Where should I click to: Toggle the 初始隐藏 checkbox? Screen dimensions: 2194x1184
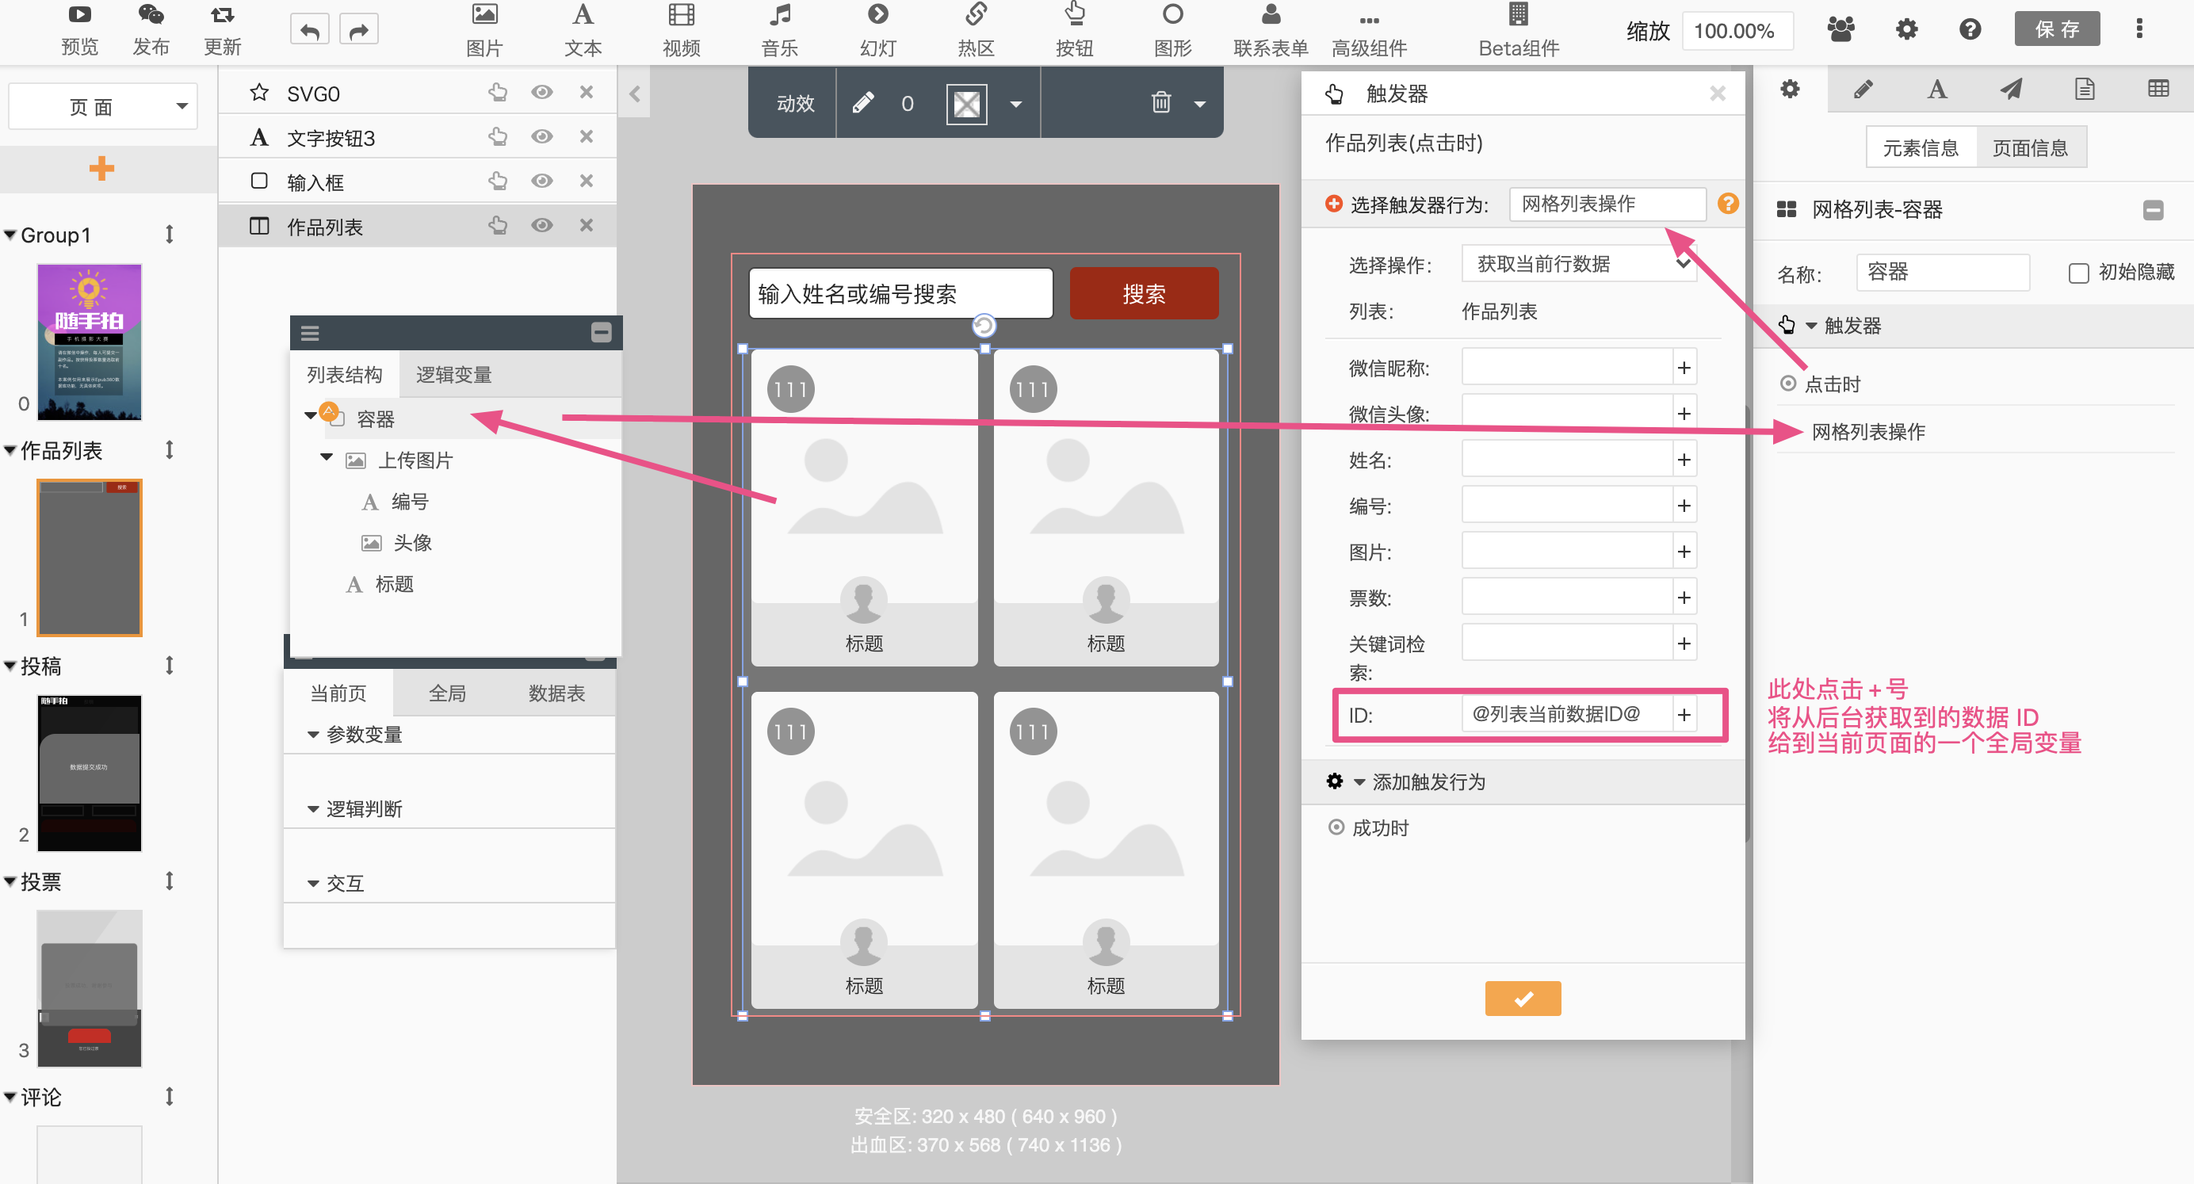(x=2078, y=273)
